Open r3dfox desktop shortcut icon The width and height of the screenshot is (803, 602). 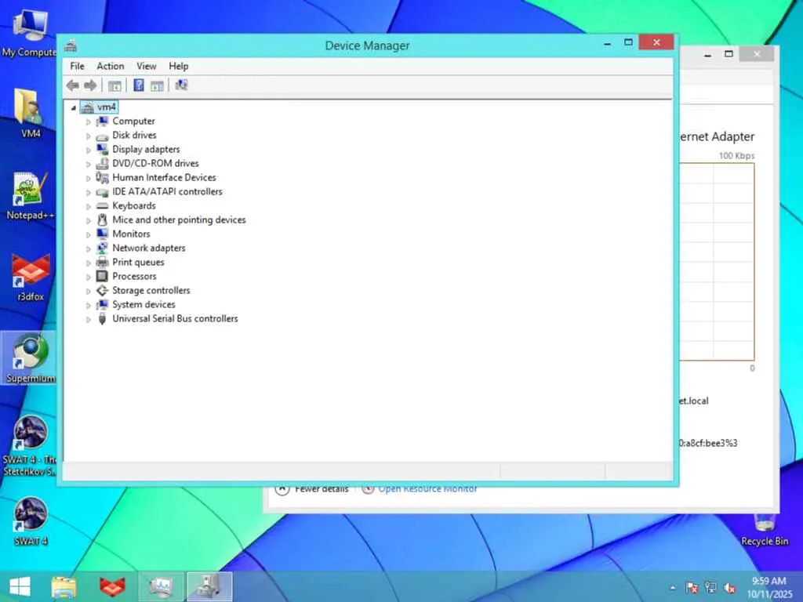(31, 270)
